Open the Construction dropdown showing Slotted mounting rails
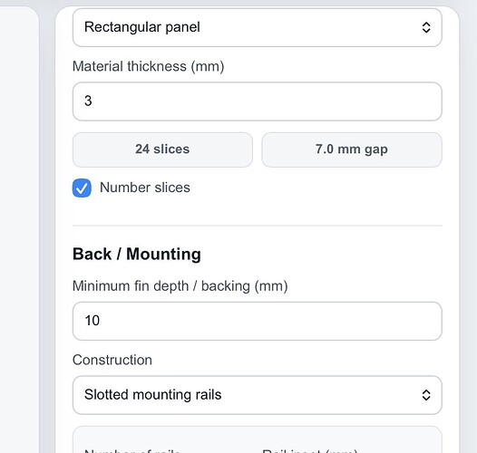Image resolution: width=477 pixels, height=453 pixels. pyautogui.click(x=257, y=395)
